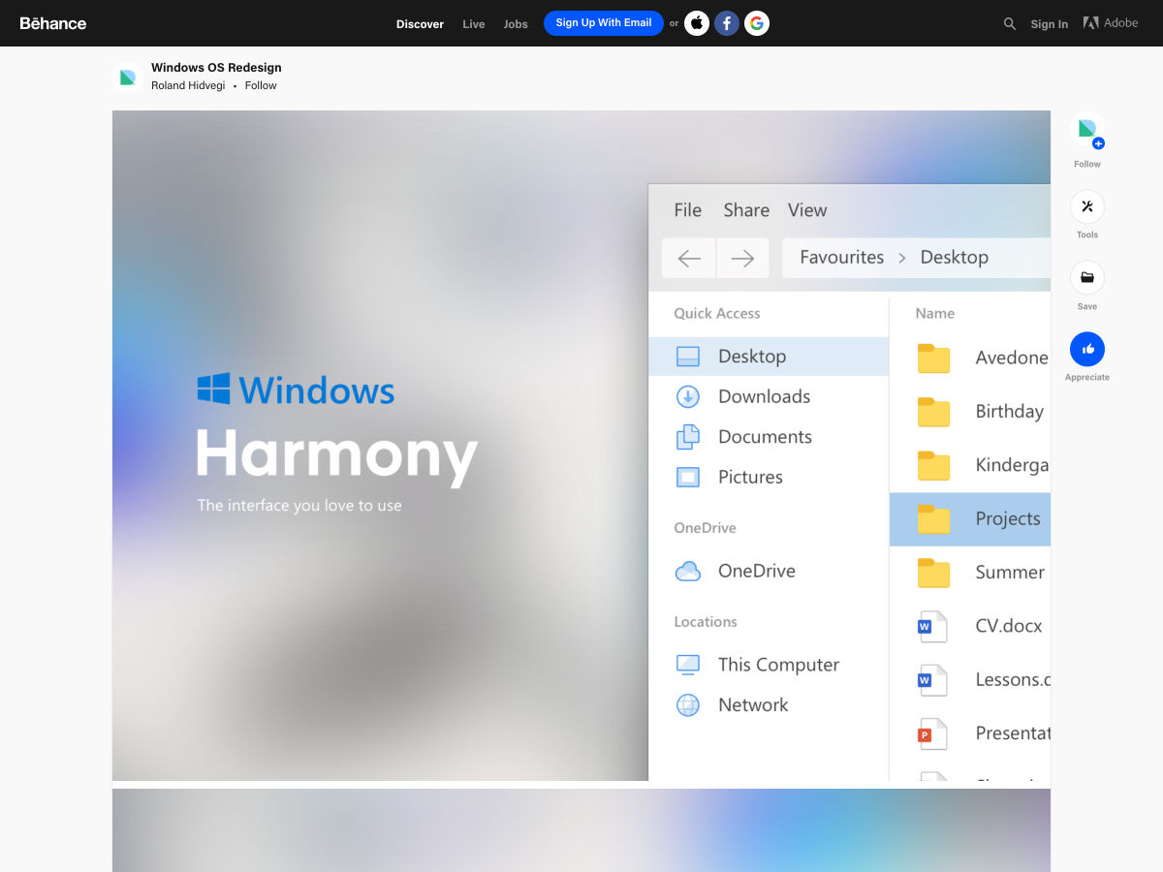Viewport: 1163px width, 872px height.
Task: Click the Word icon for CV.docx
Action: point(932,626)
